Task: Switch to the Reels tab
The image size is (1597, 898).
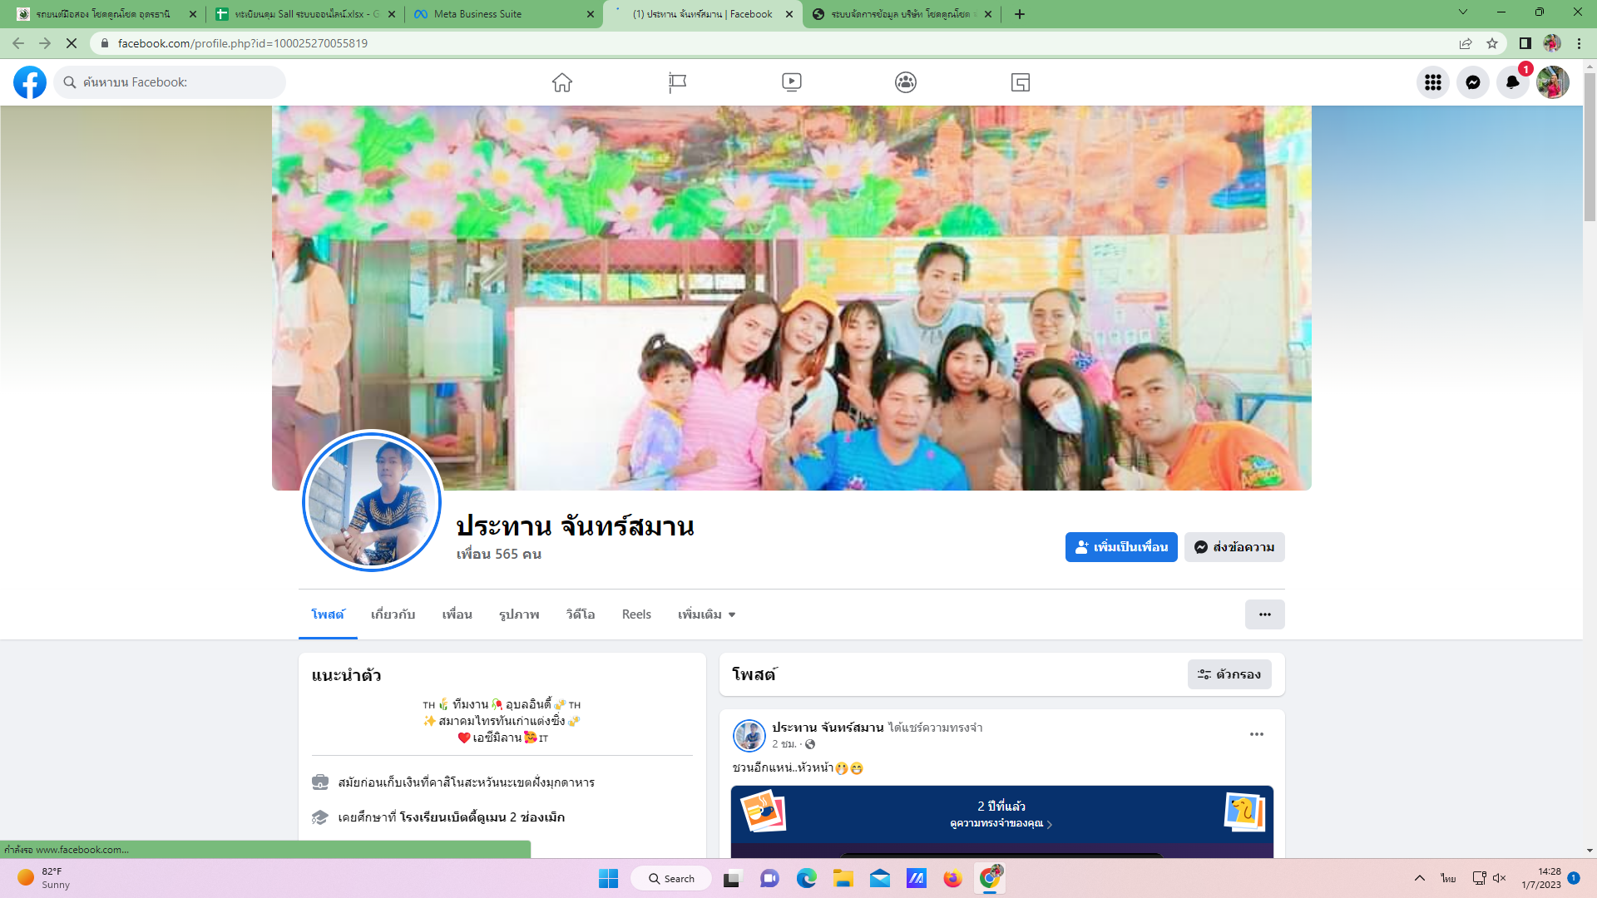Action: (x=636, y=614)
